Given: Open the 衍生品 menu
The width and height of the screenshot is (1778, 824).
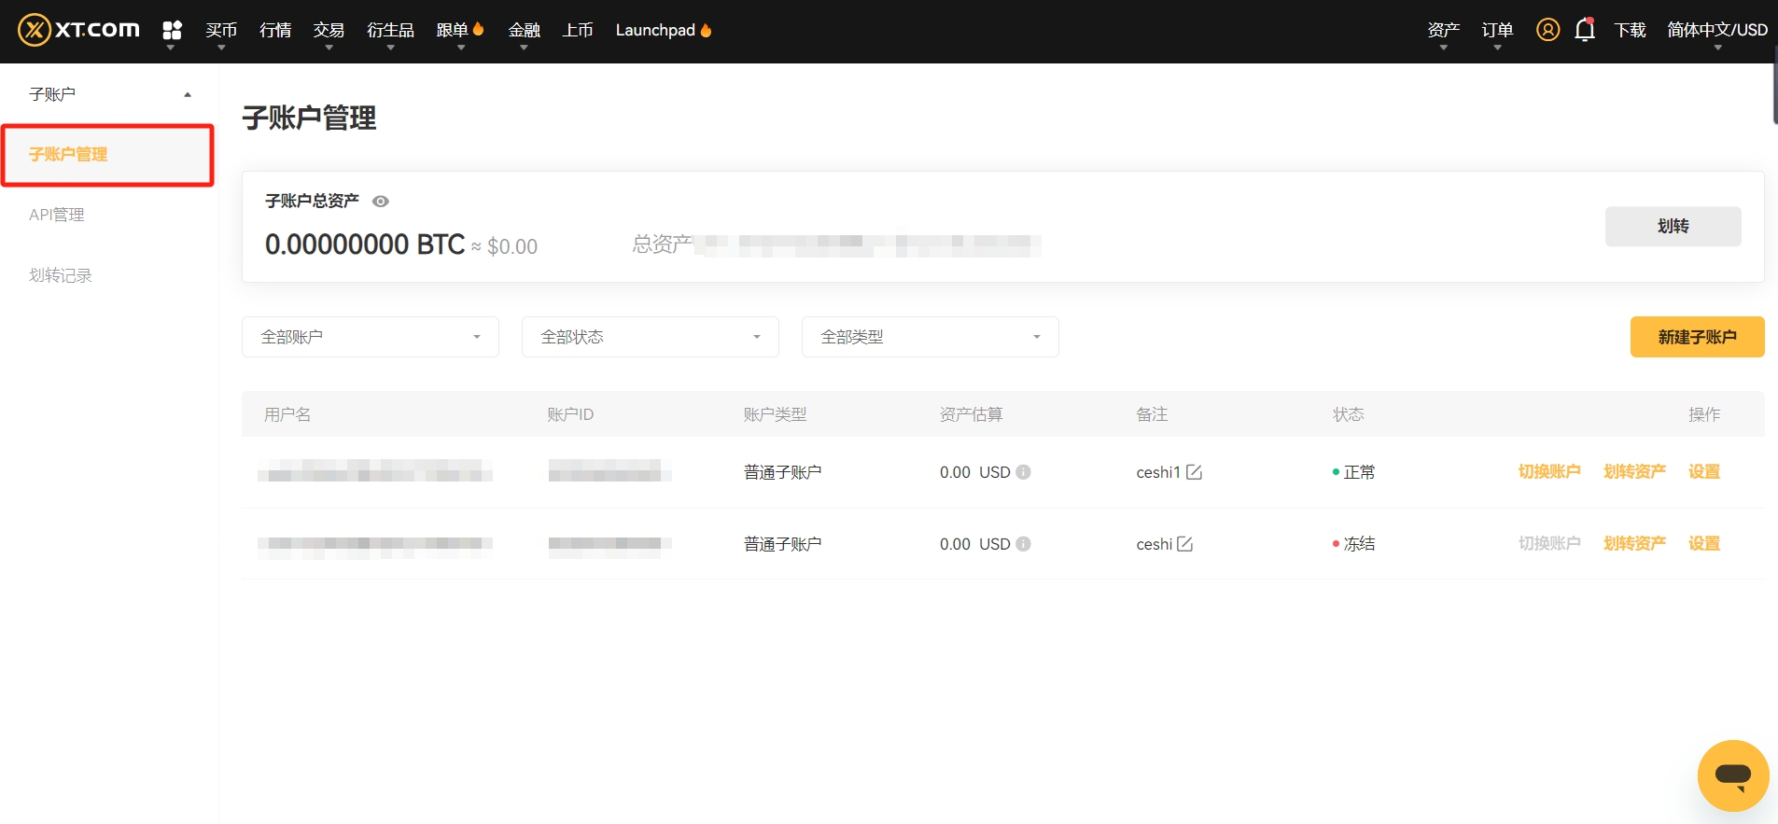Looking at the screenshot, I should click(390, 31).
